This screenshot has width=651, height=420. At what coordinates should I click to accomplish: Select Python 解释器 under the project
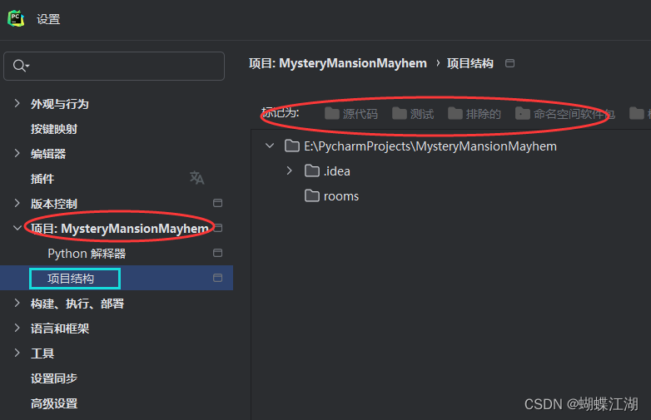coord(87,254)
